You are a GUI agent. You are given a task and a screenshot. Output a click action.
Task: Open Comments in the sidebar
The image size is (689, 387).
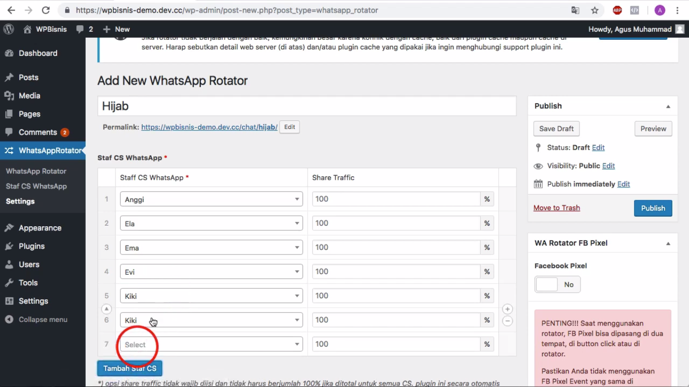tap(38, 132)
